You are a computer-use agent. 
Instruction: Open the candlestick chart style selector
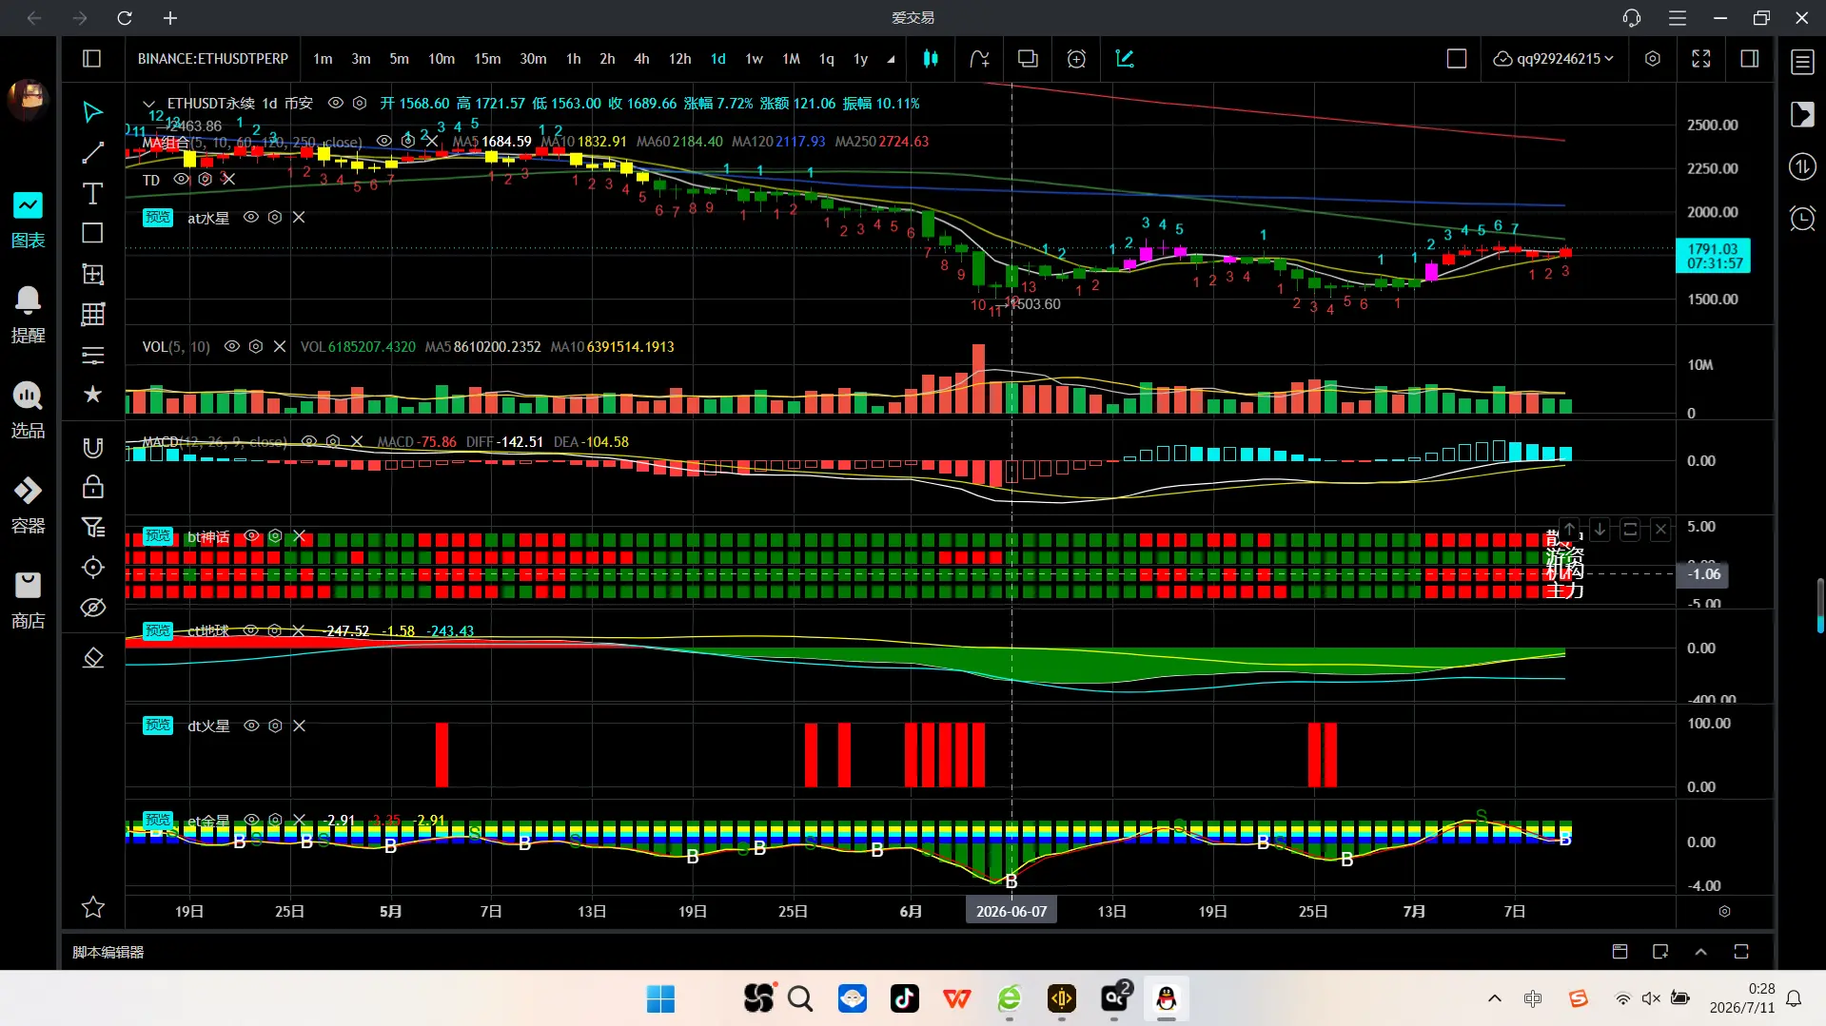[931, 59]
